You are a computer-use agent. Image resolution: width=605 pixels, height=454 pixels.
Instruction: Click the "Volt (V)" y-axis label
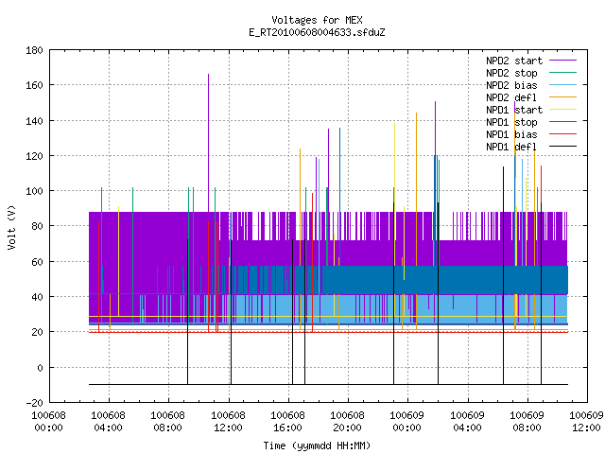tap(11, 227)
